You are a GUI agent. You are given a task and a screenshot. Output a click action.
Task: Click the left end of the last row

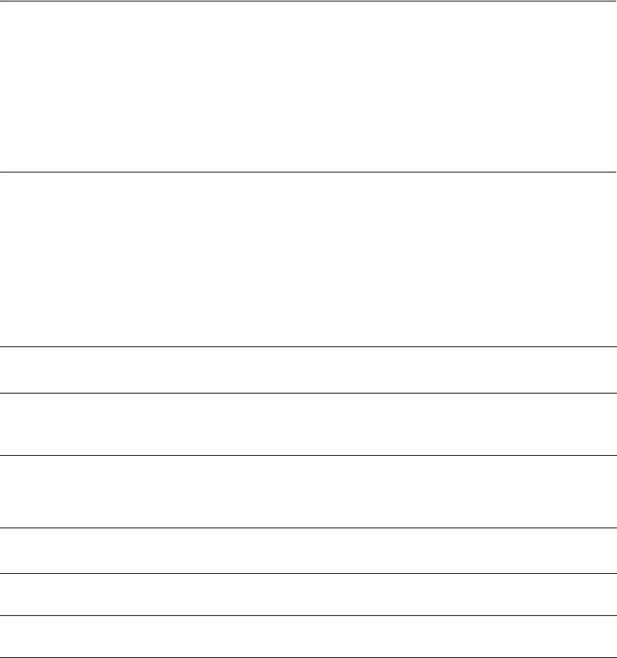tap(9, 636)
